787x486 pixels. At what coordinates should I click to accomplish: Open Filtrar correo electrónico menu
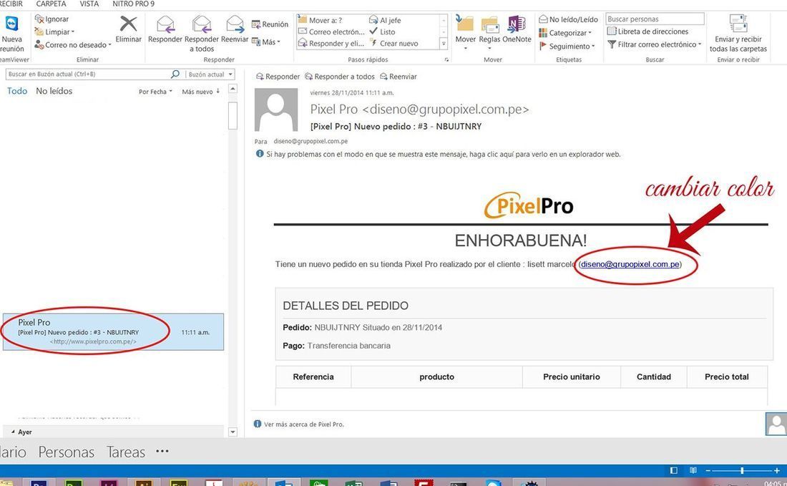pos(655,44)
